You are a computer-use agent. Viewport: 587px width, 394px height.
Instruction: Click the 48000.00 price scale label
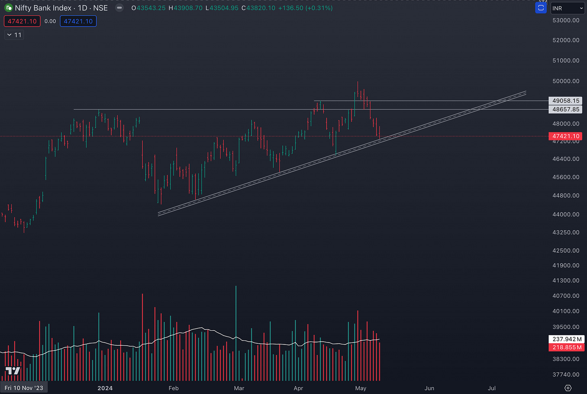click(x=566, y=124)
